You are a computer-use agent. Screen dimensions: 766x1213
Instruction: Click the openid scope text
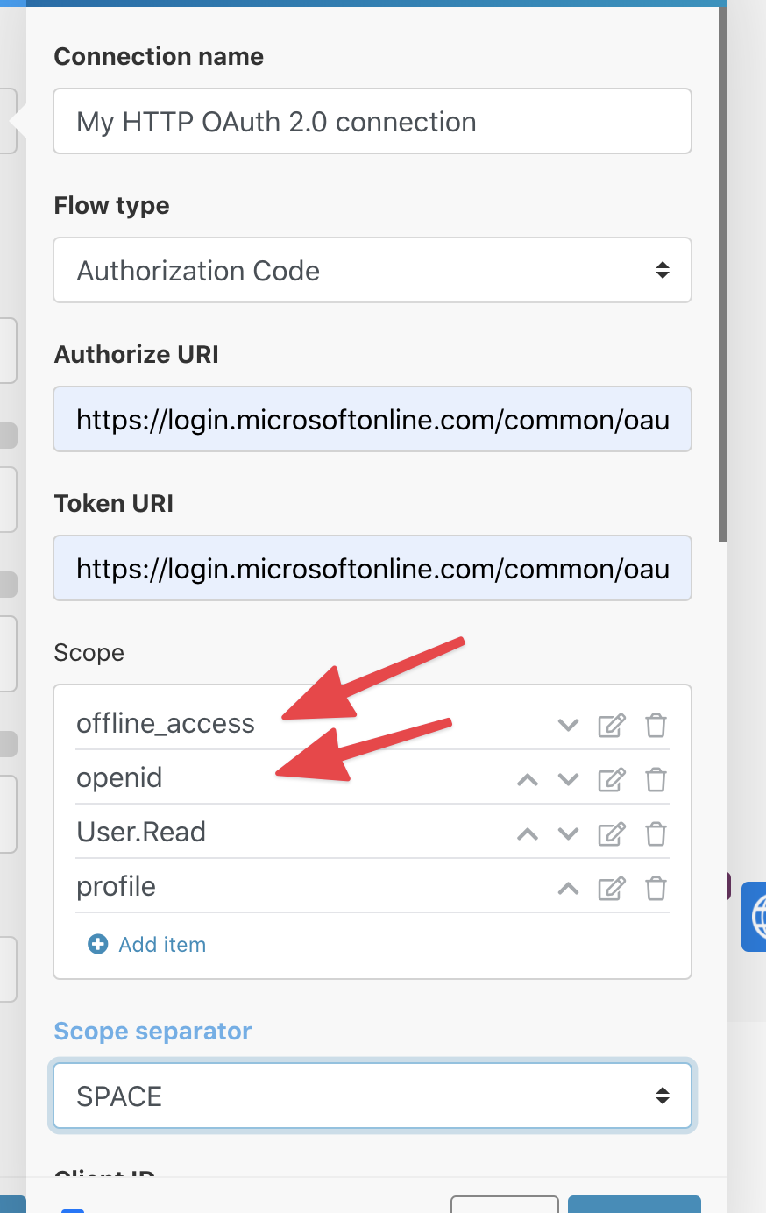119,778
